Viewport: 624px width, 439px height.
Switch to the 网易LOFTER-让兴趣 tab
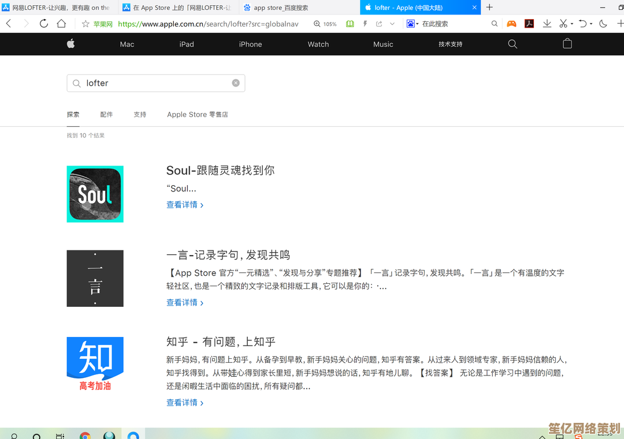click(x=60, y=7)
